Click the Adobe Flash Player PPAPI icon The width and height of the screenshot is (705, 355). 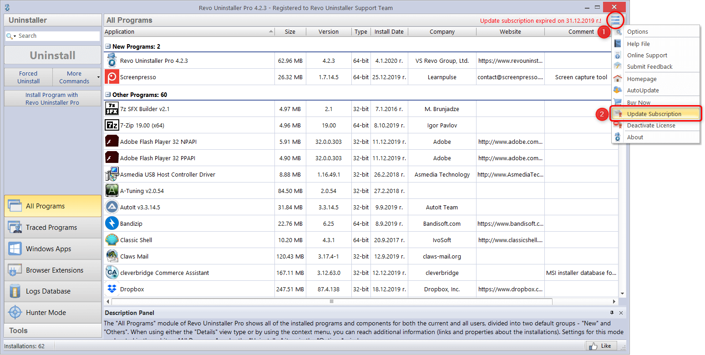[112, 158]
